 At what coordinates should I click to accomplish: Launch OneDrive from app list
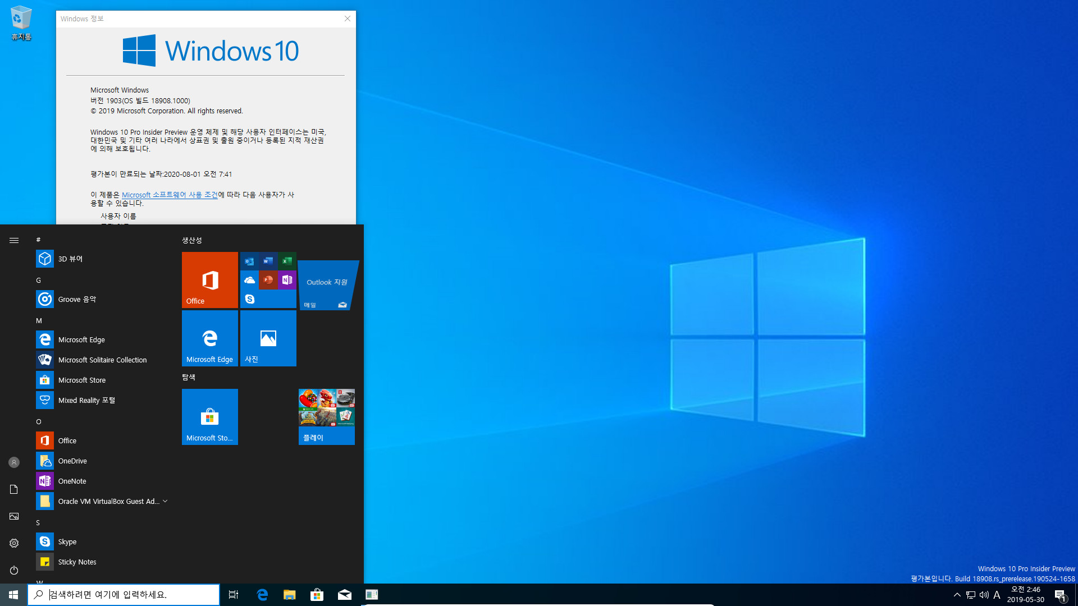pyautogui.click(x=101, y=461)
